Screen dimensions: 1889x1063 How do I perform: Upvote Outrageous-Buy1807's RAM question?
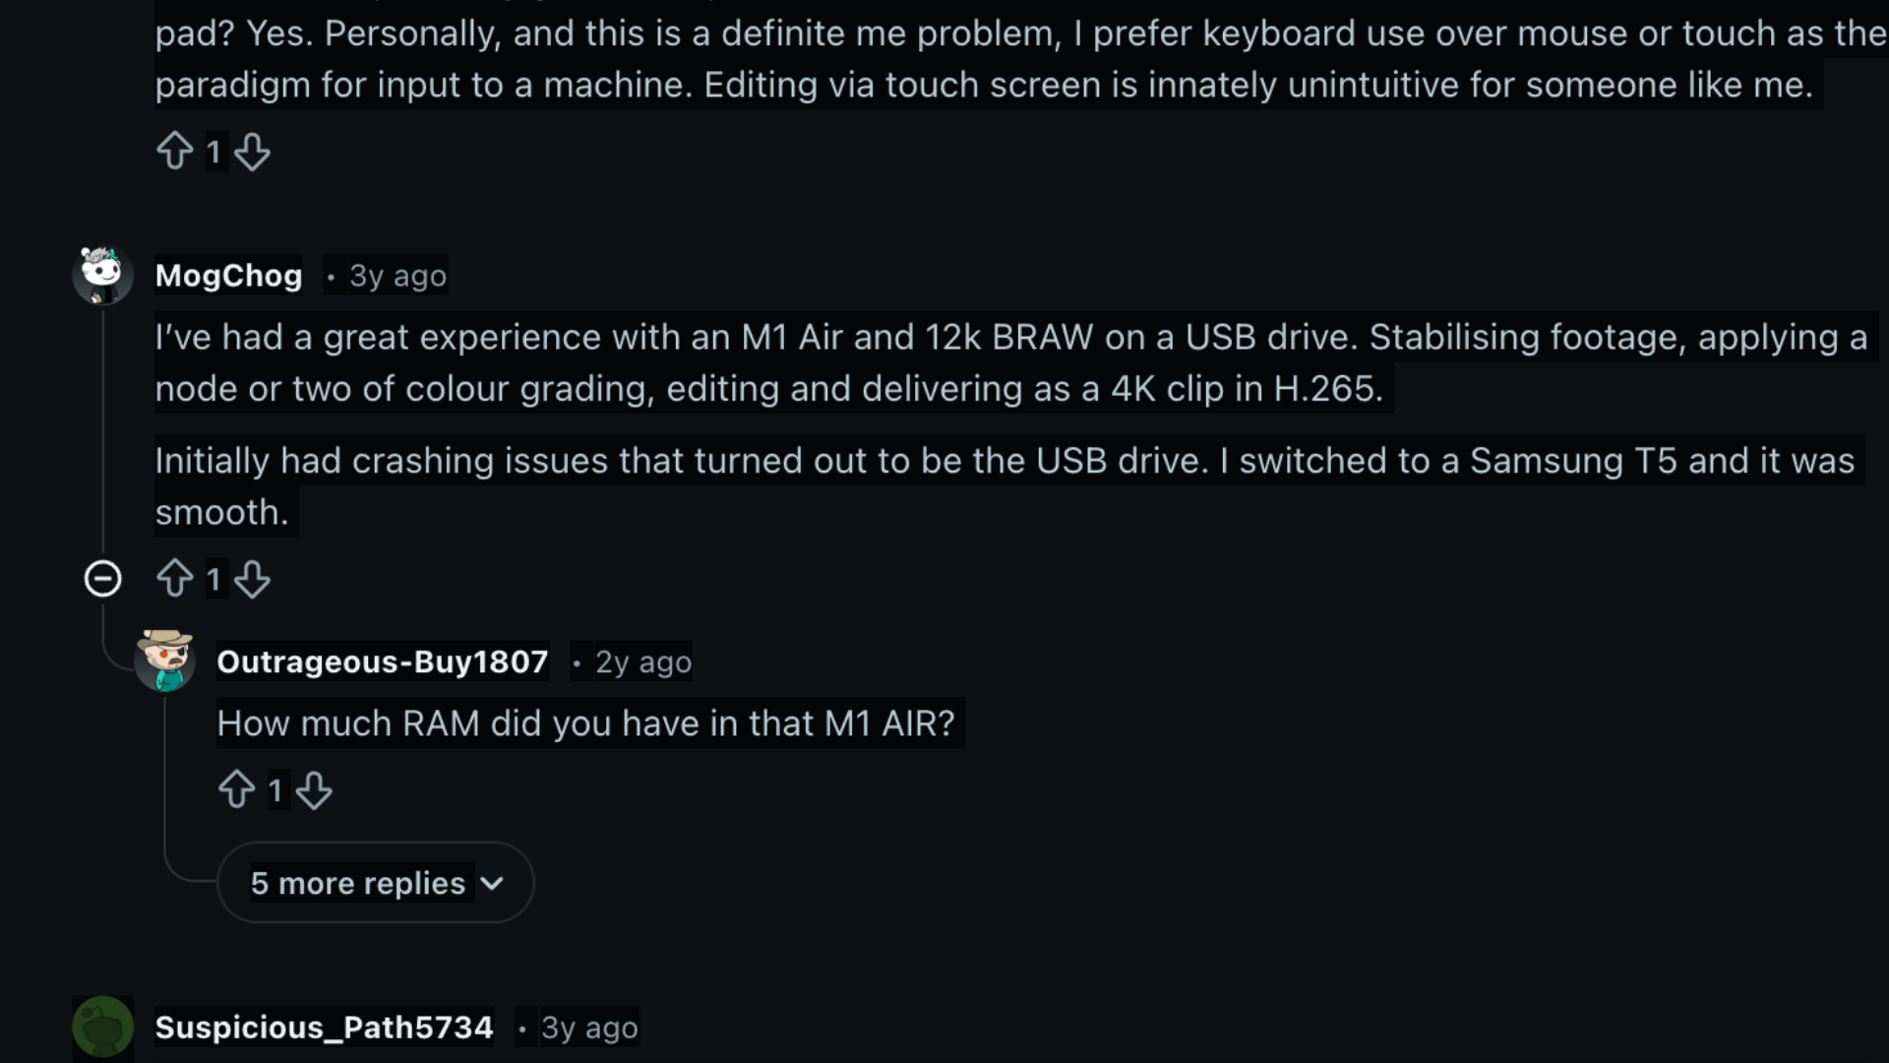[237, 790]
